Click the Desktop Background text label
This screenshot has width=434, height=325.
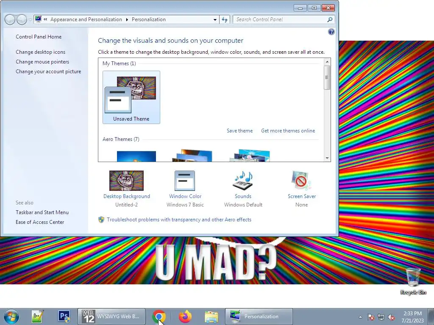(x=126, y=196)
